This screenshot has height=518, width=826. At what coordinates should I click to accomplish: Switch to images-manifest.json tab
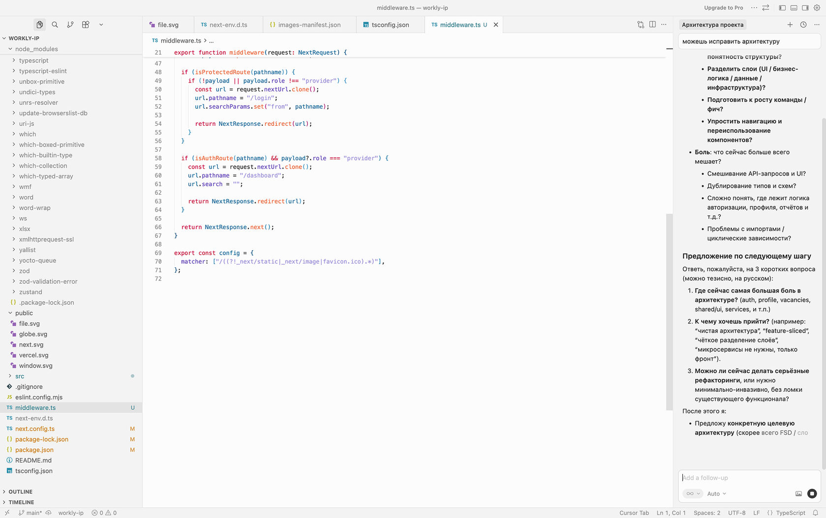(x=309, y=25)
